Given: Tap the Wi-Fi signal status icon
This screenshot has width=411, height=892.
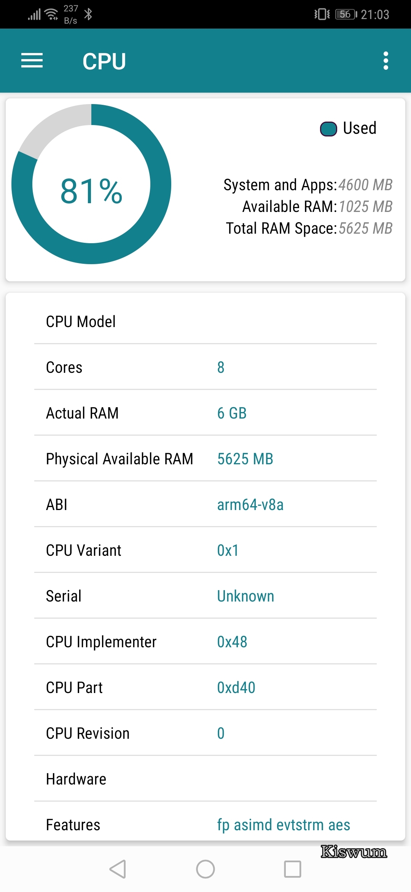Looking at the screenshot, I should click(x=51, y=14).
